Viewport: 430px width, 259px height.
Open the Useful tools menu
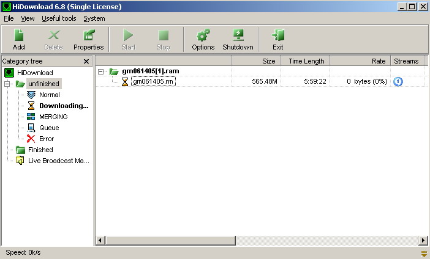[x=59, y=18]
